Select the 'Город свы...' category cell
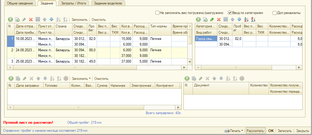Screen dimensions: 312x135 pyautogui.click(x=206, y=38)
